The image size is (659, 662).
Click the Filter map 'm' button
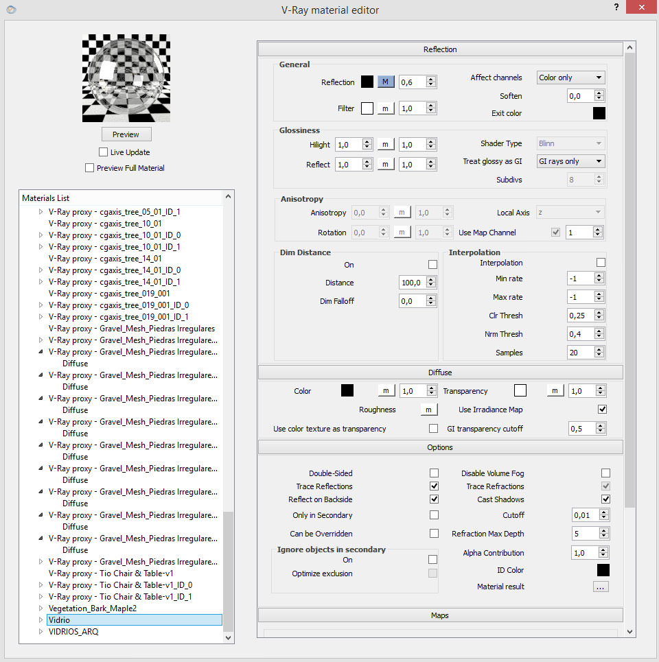385,108
